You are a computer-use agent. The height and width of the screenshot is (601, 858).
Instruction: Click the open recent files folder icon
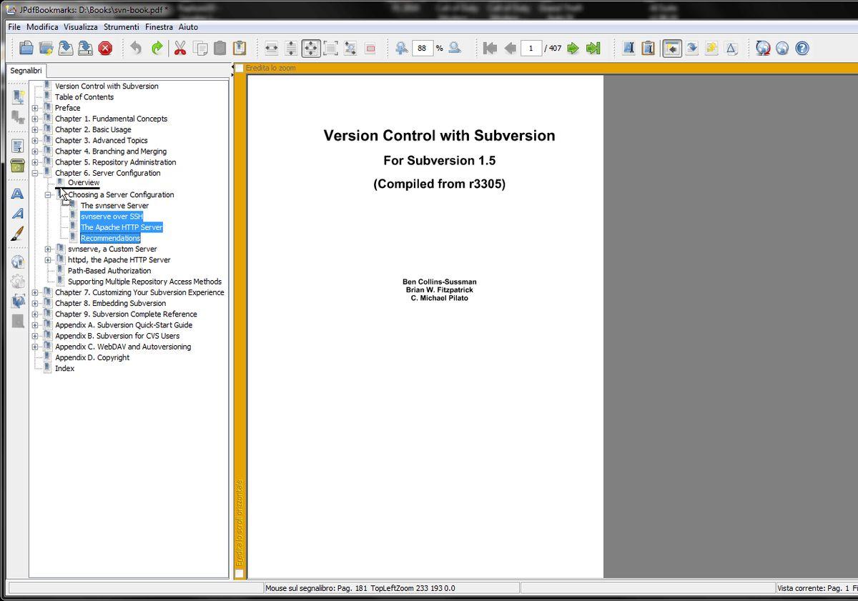pos(46,48)
